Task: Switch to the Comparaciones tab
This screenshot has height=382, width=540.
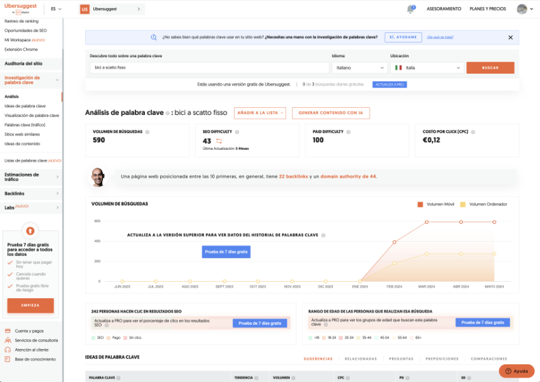Action: click(489, 359)
